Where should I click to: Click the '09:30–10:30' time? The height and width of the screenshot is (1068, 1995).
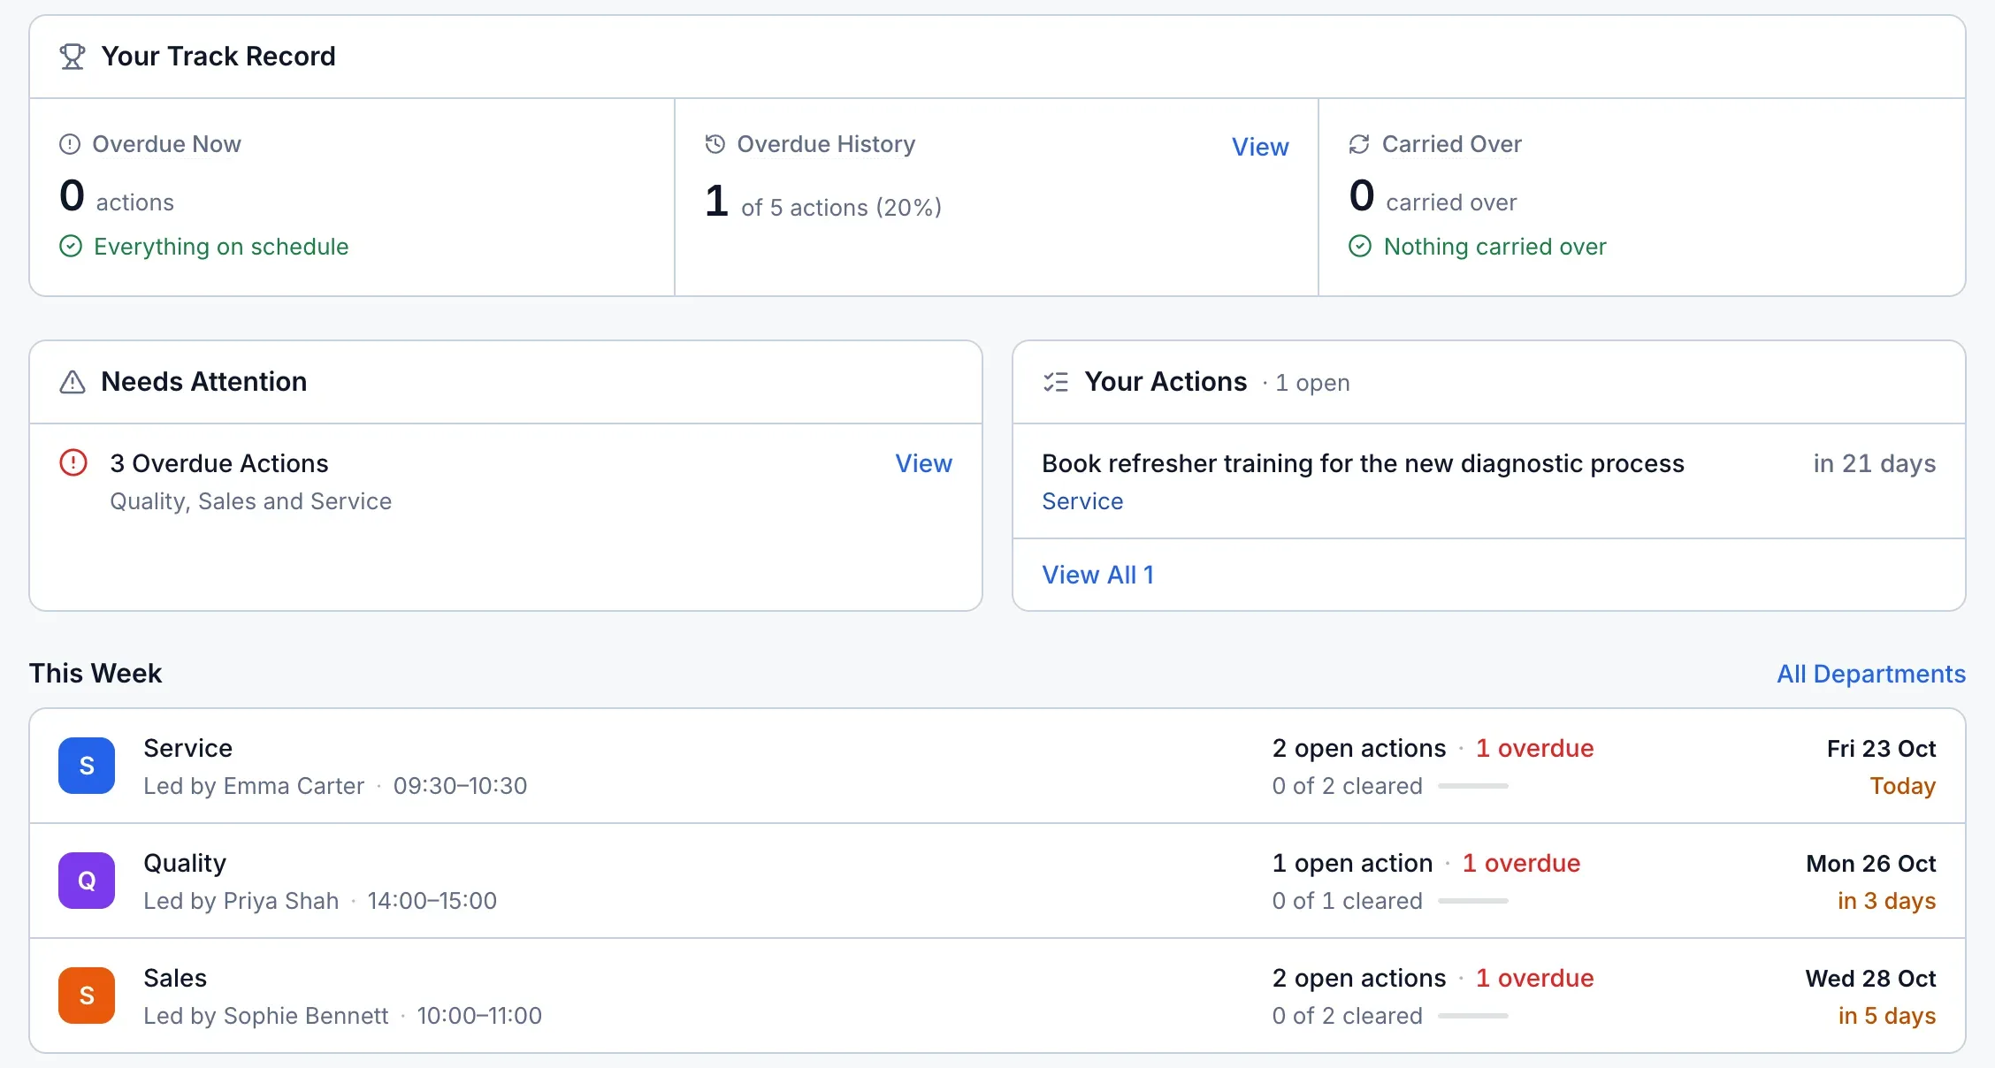click(x=460, y=786)
